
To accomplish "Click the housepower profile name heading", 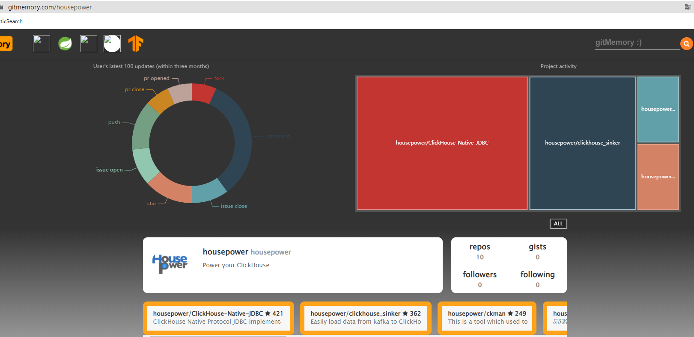I will coord(225,252).
